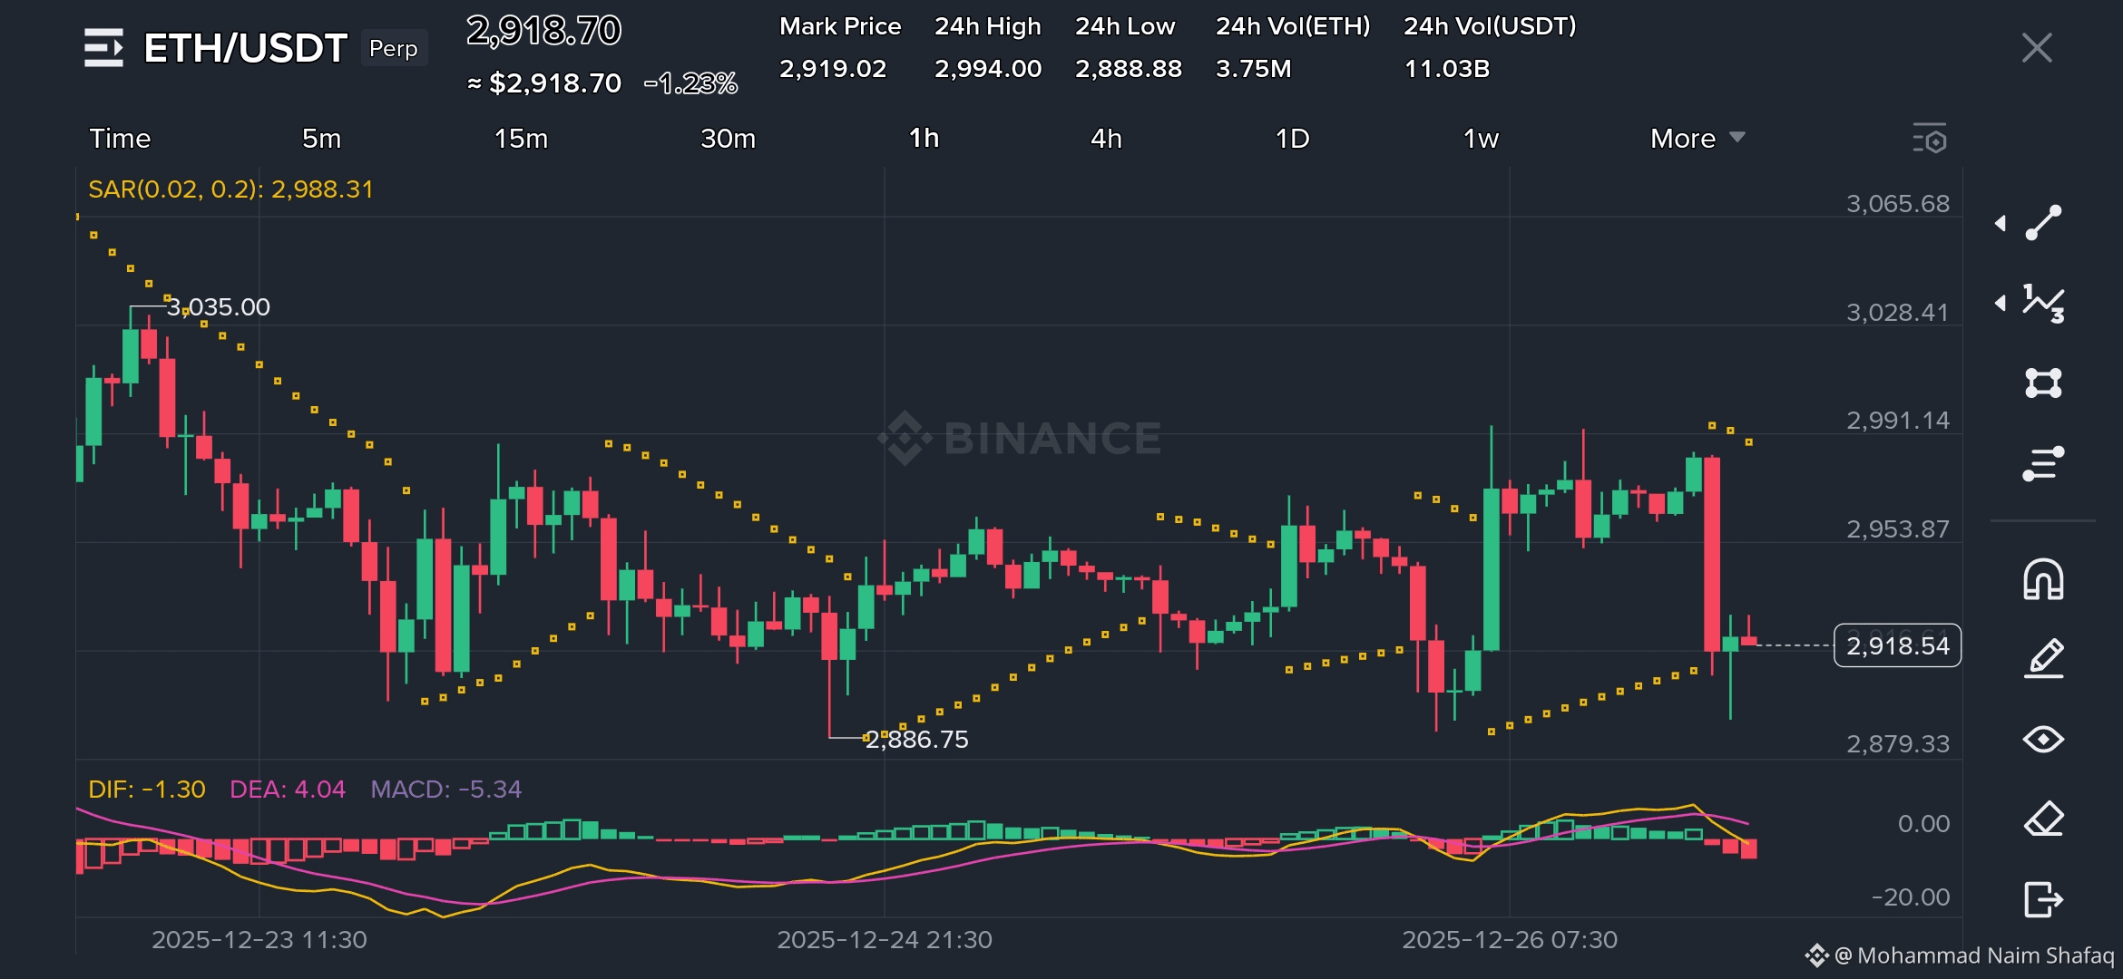Select the trend line drawing tool
The width and height of the screenshot is (2123, 979).
pos(2043,223)
